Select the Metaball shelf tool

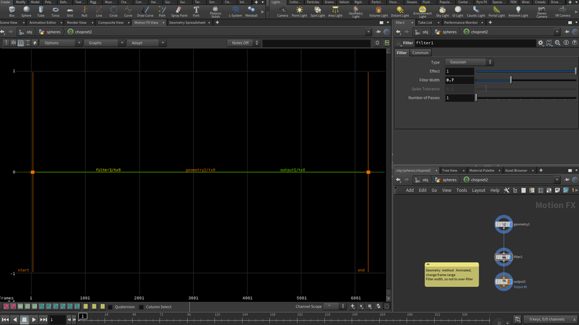click(x=251, y=12)
